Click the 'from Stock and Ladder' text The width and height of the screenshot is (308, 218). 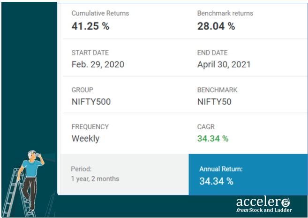point(264,210)
